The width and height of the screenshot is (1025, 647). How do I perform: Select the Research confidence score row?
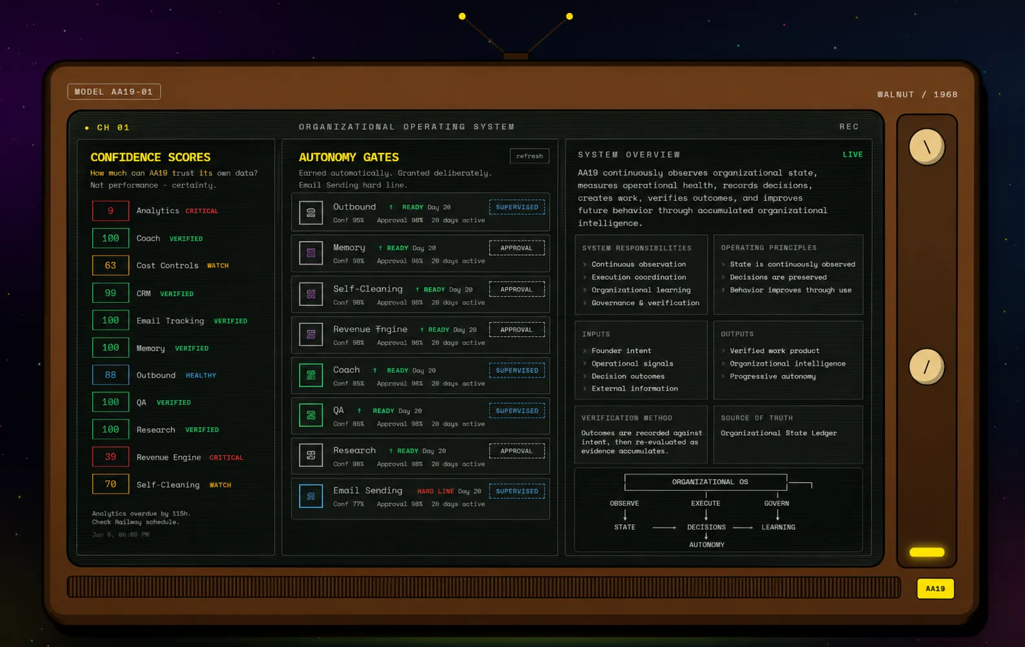[156, 429]
